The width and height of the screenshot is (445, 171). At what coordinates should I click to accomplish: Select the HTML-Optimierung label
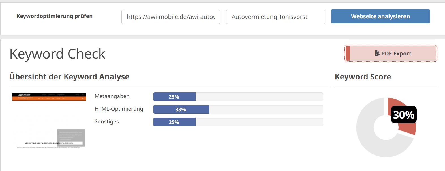pos(119,109)
